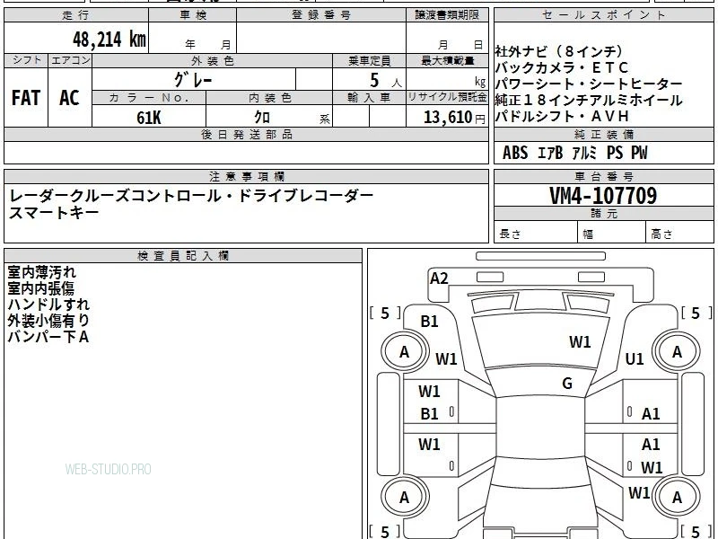Select the line パドルシフト・AVH
This screenshot has height=539, width=718.
[562, 117]
